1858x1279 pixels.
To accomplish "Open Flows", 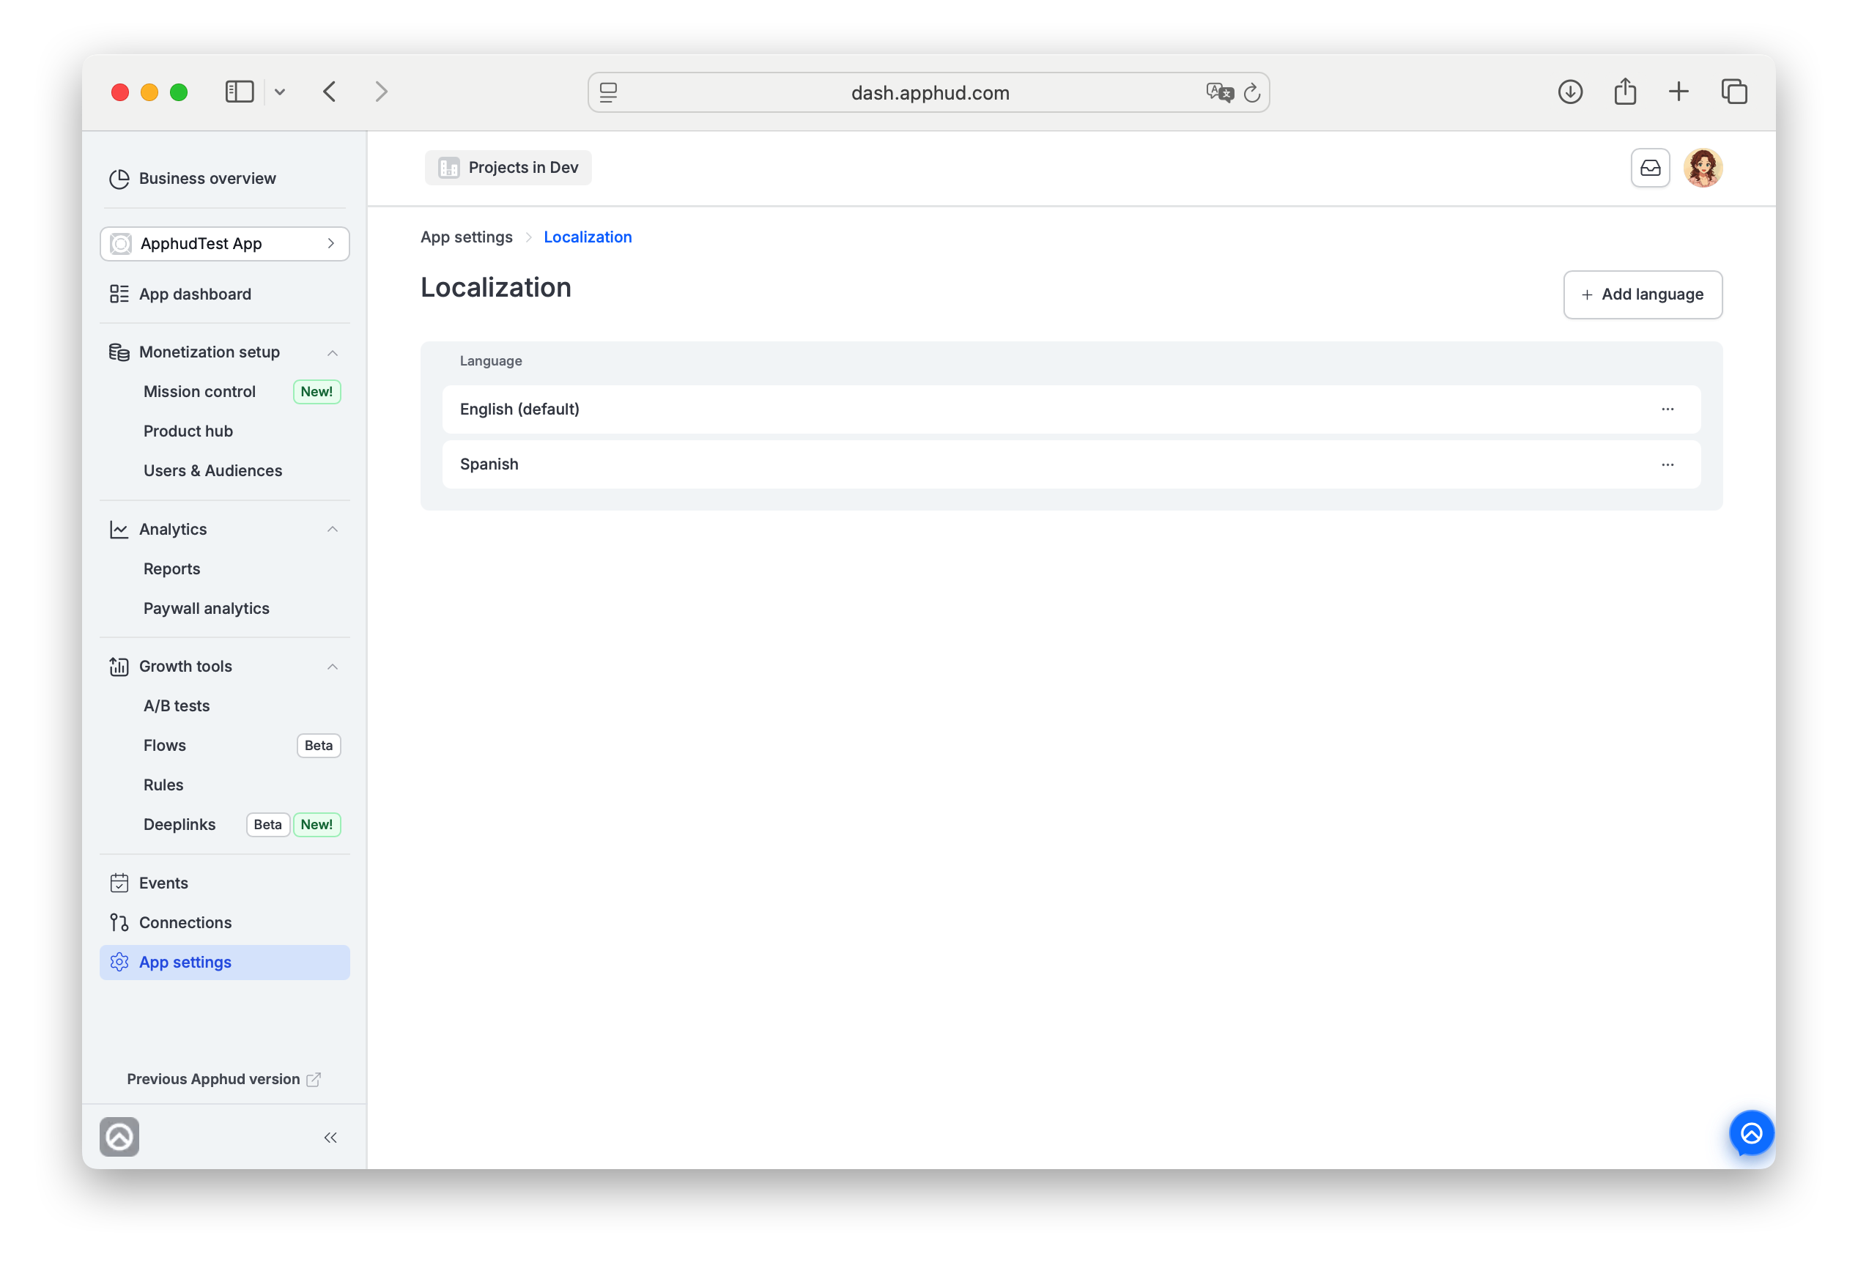I will click(165, 745).
